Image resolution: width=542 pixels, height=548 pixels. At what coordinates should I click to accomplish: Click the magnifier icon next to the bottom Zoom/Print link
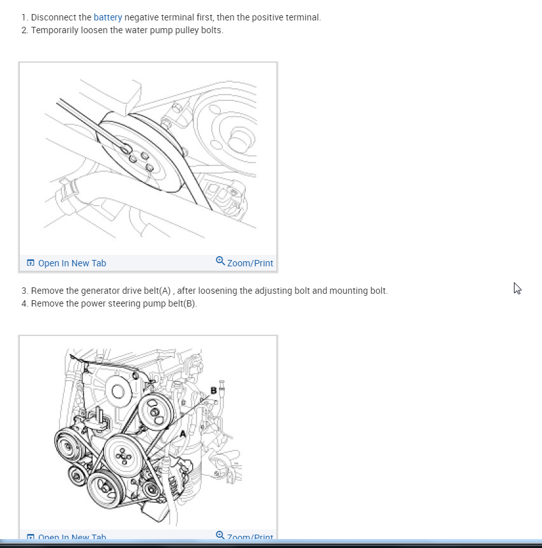click(220, 535)
